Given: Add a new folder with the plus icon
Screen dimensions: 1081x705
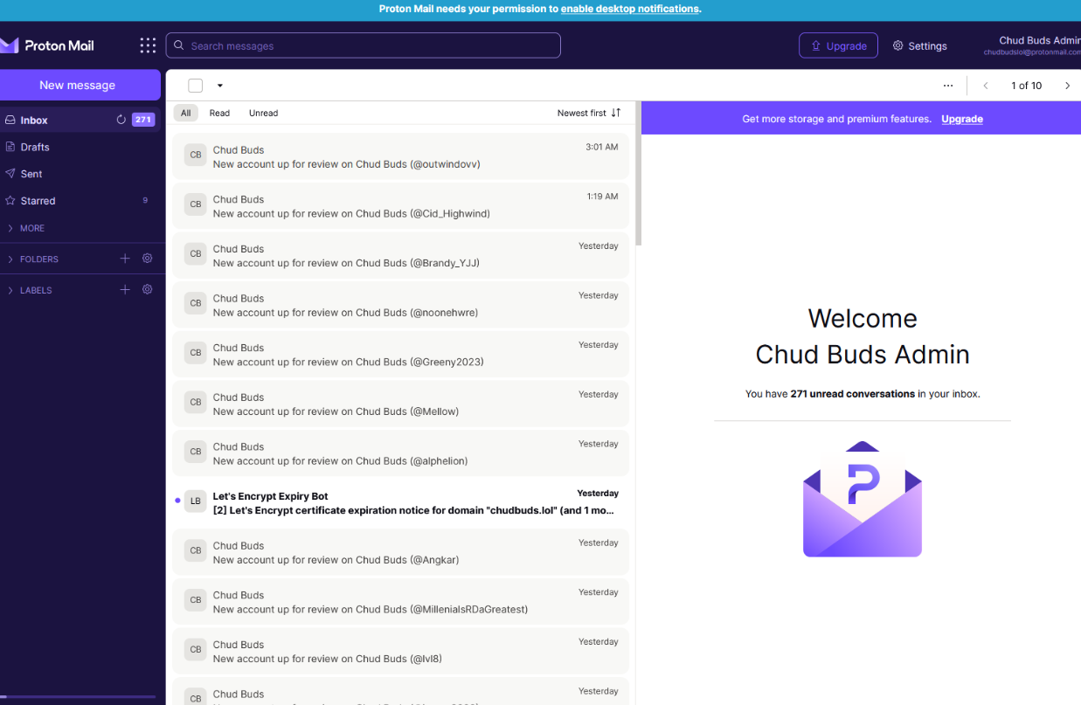Looking at the screenshot, I should [x=125, y=259].
